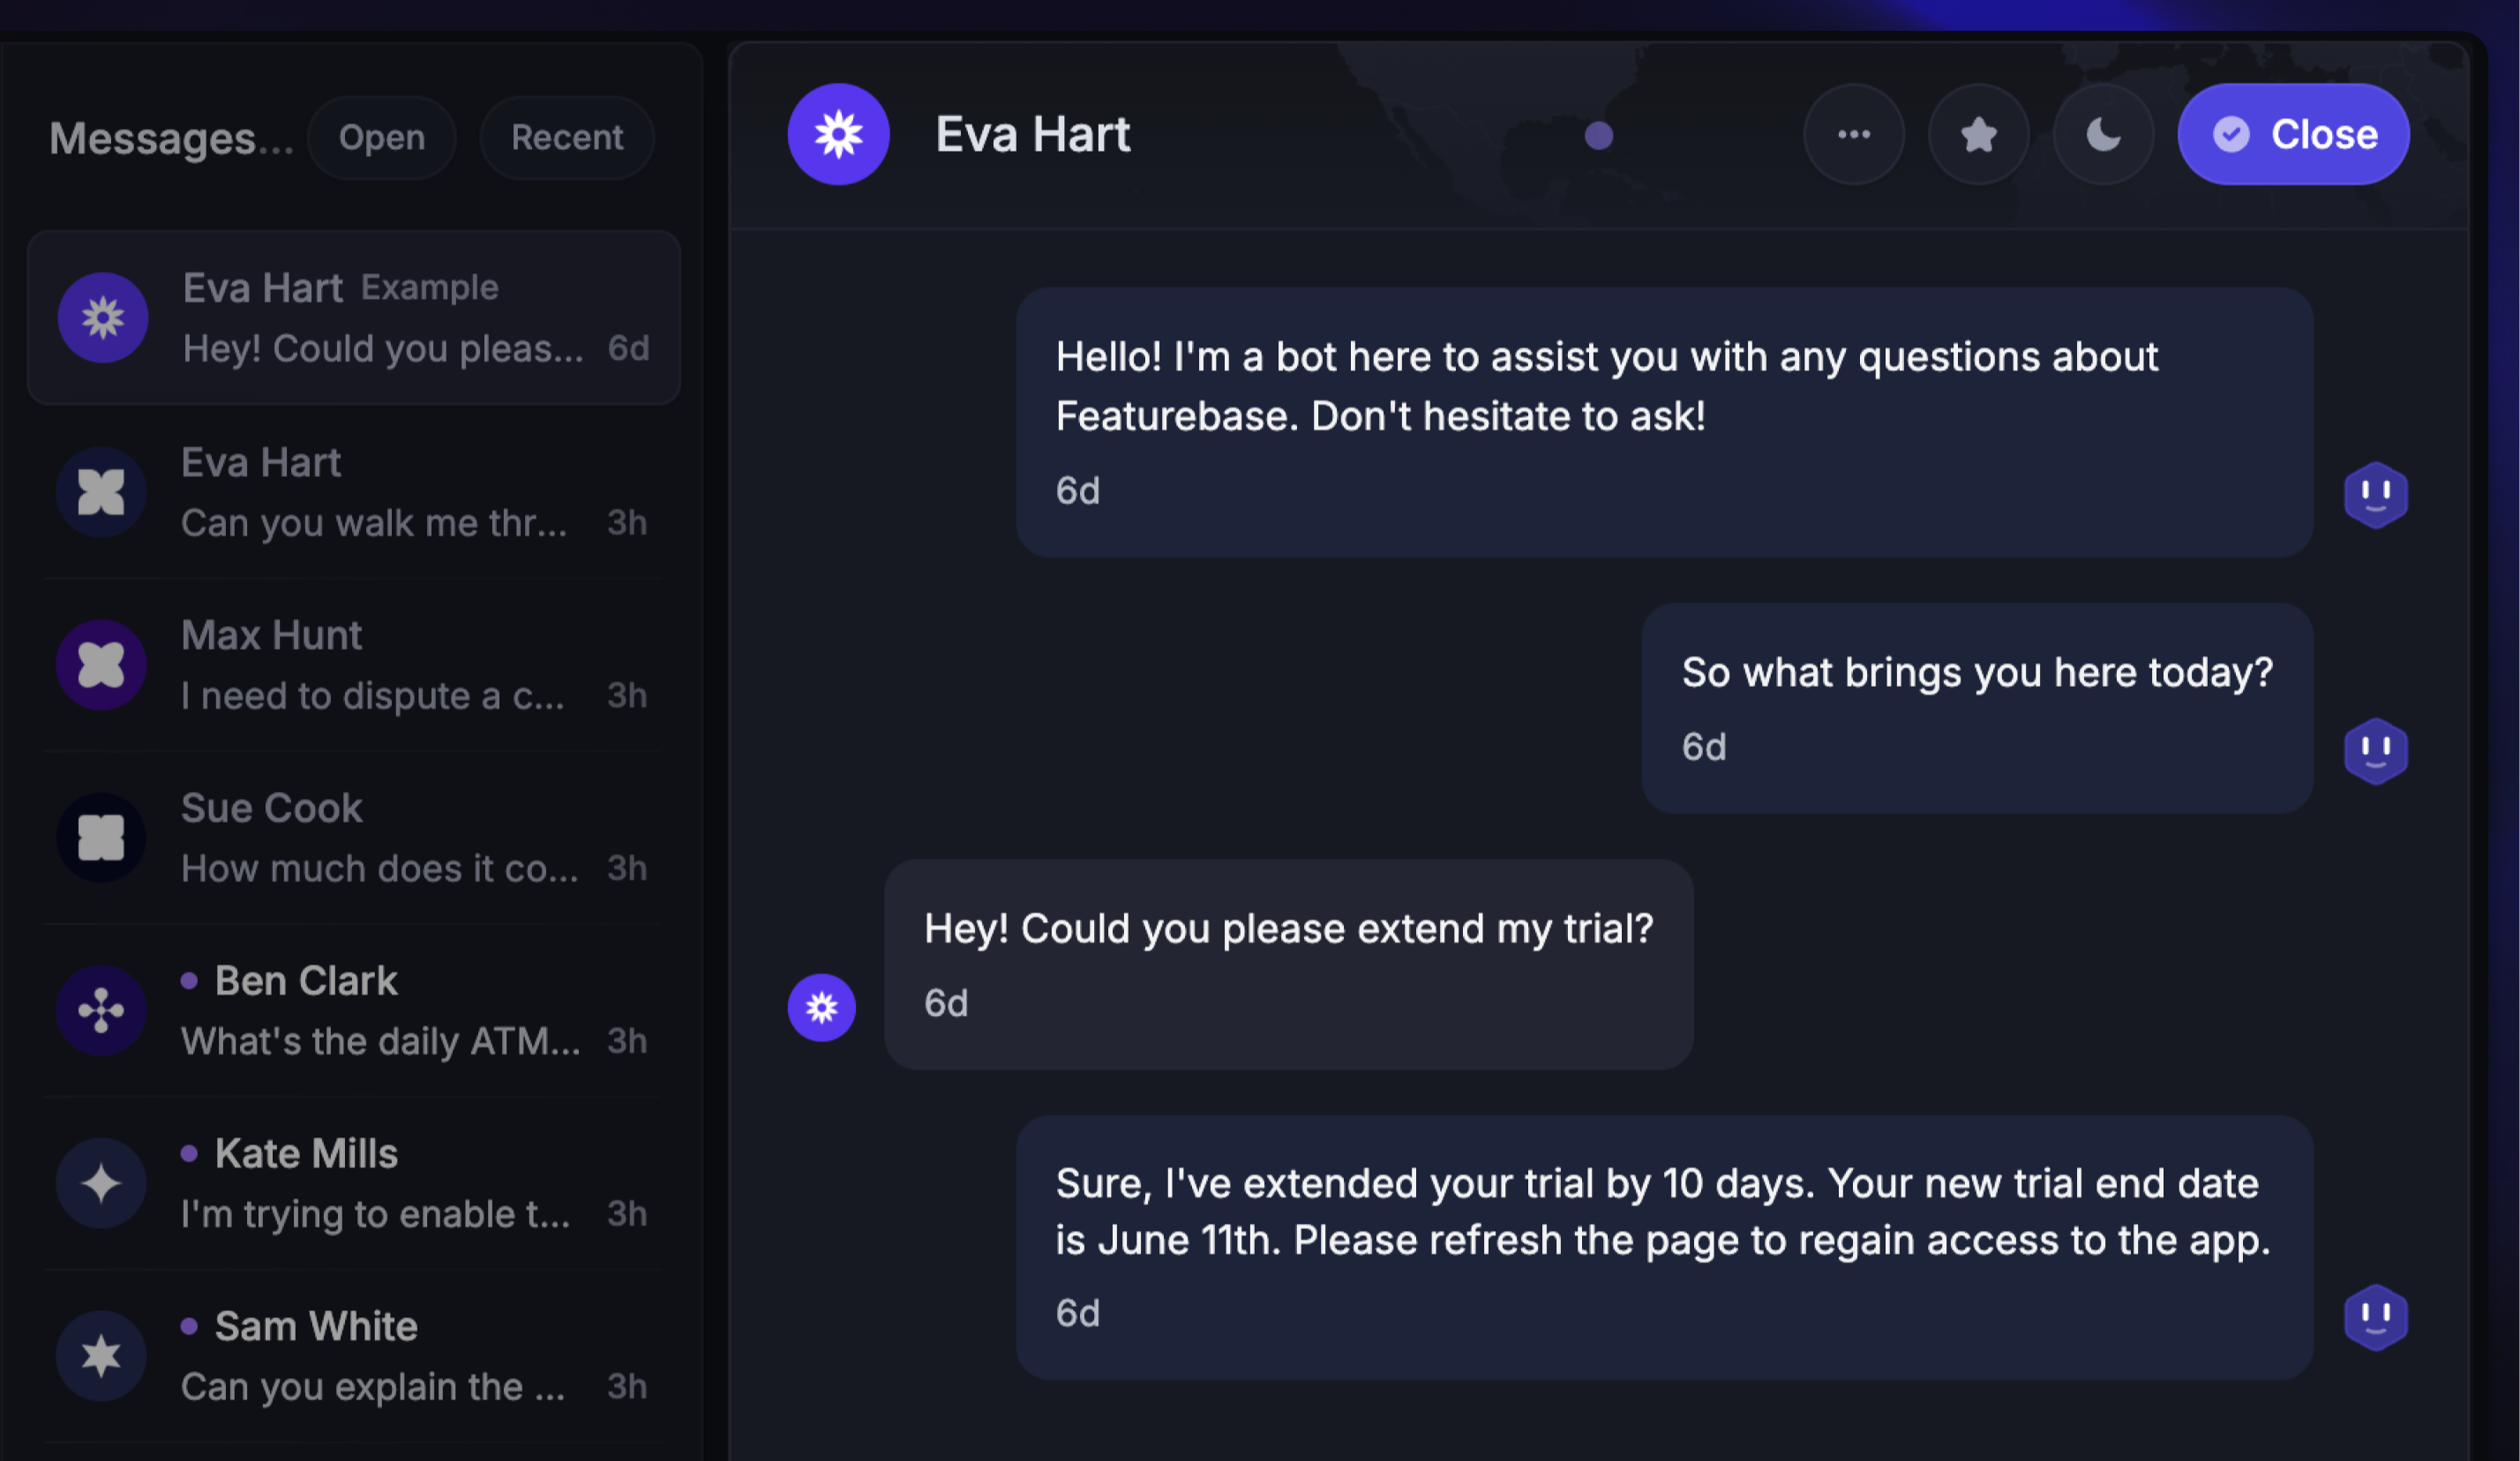Click the three-dots more options icon
The height and width of the screenshot is (1461, 2520).
(1853, 135)
